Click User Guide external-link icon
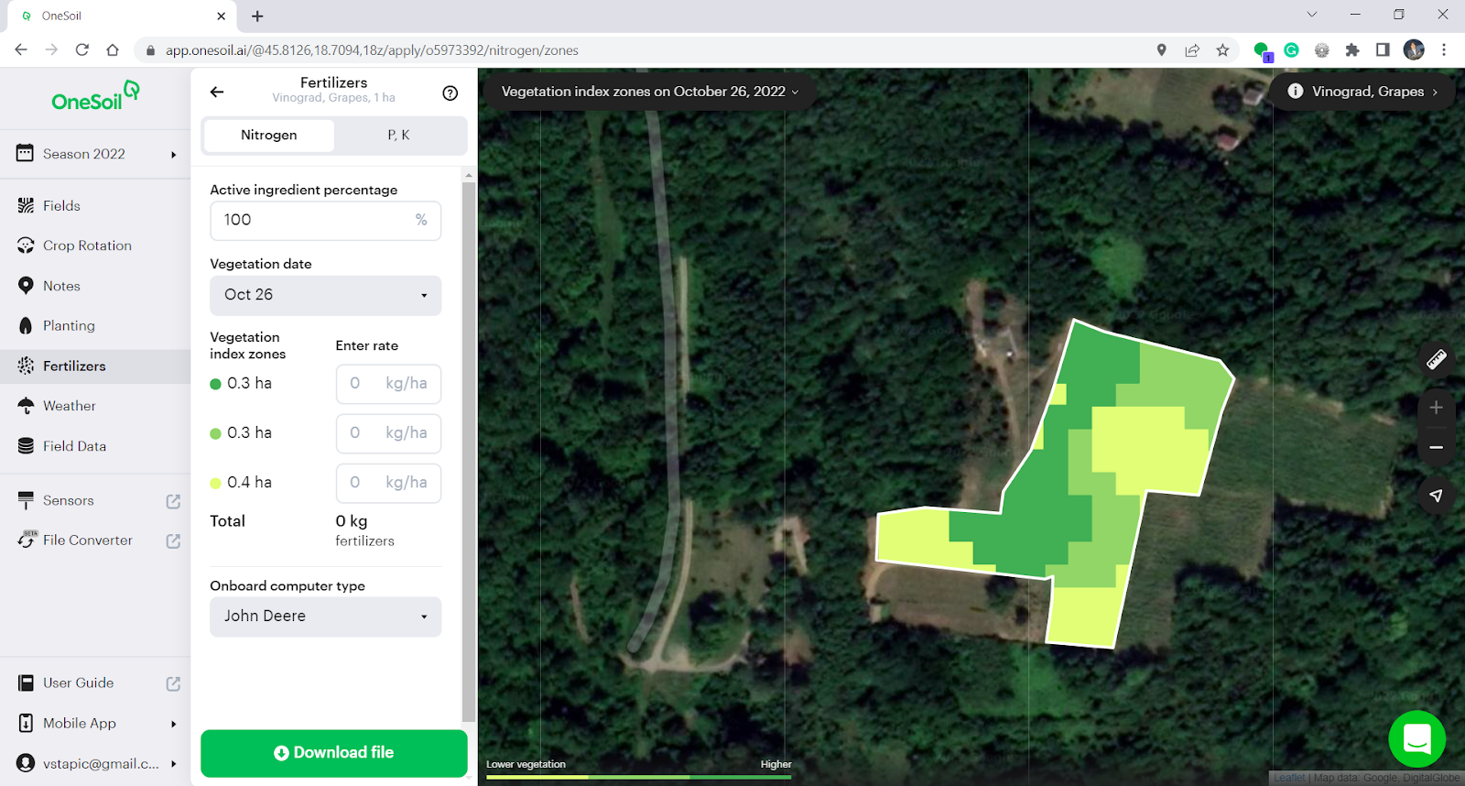Screen dimensions: 1465x786 tap(173, 683)
